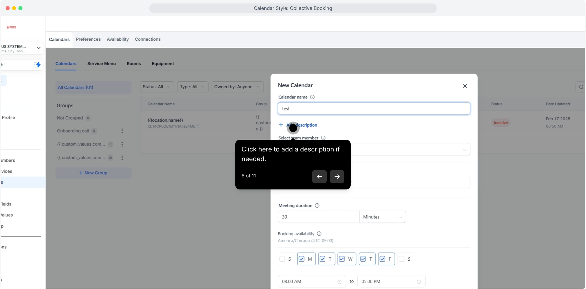The image size is (586, 289).
Task: Expand the Status: All filter dropdown
Action: coord(157,87)
